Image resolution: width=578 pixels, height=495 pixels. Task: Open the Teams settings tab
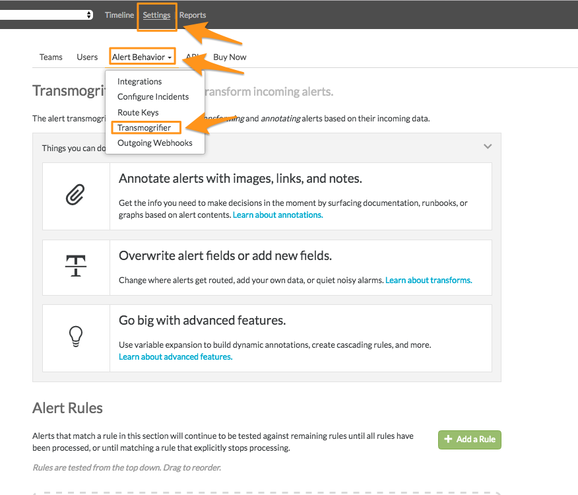[x=51, y=57]
